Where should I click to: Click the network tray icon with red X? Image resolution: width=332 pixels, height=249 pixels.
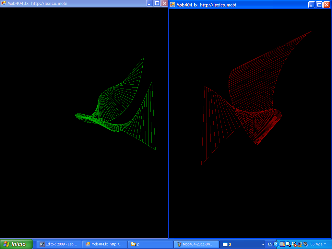(x=294, y=244)
